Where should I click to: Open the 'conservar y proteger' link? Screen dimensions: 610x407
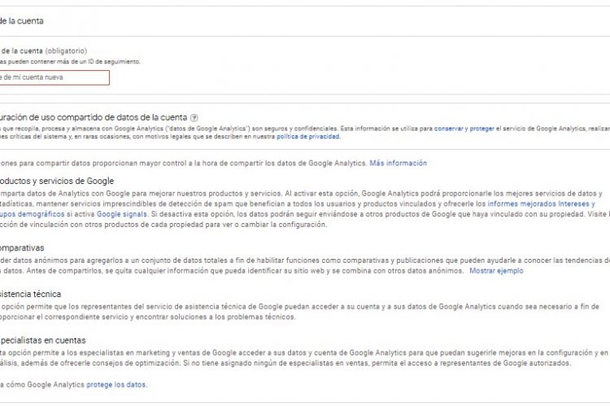click(x=464, y=129)
